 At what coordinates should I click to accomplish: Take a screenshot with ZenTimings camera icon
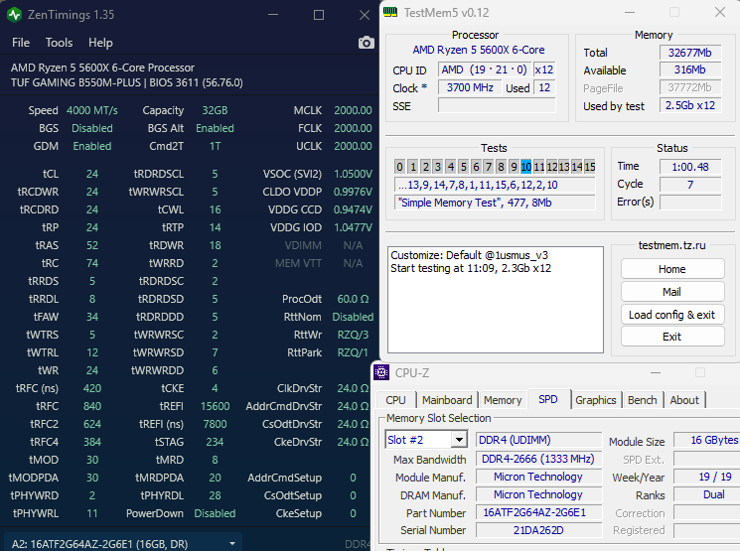point(366,43)
